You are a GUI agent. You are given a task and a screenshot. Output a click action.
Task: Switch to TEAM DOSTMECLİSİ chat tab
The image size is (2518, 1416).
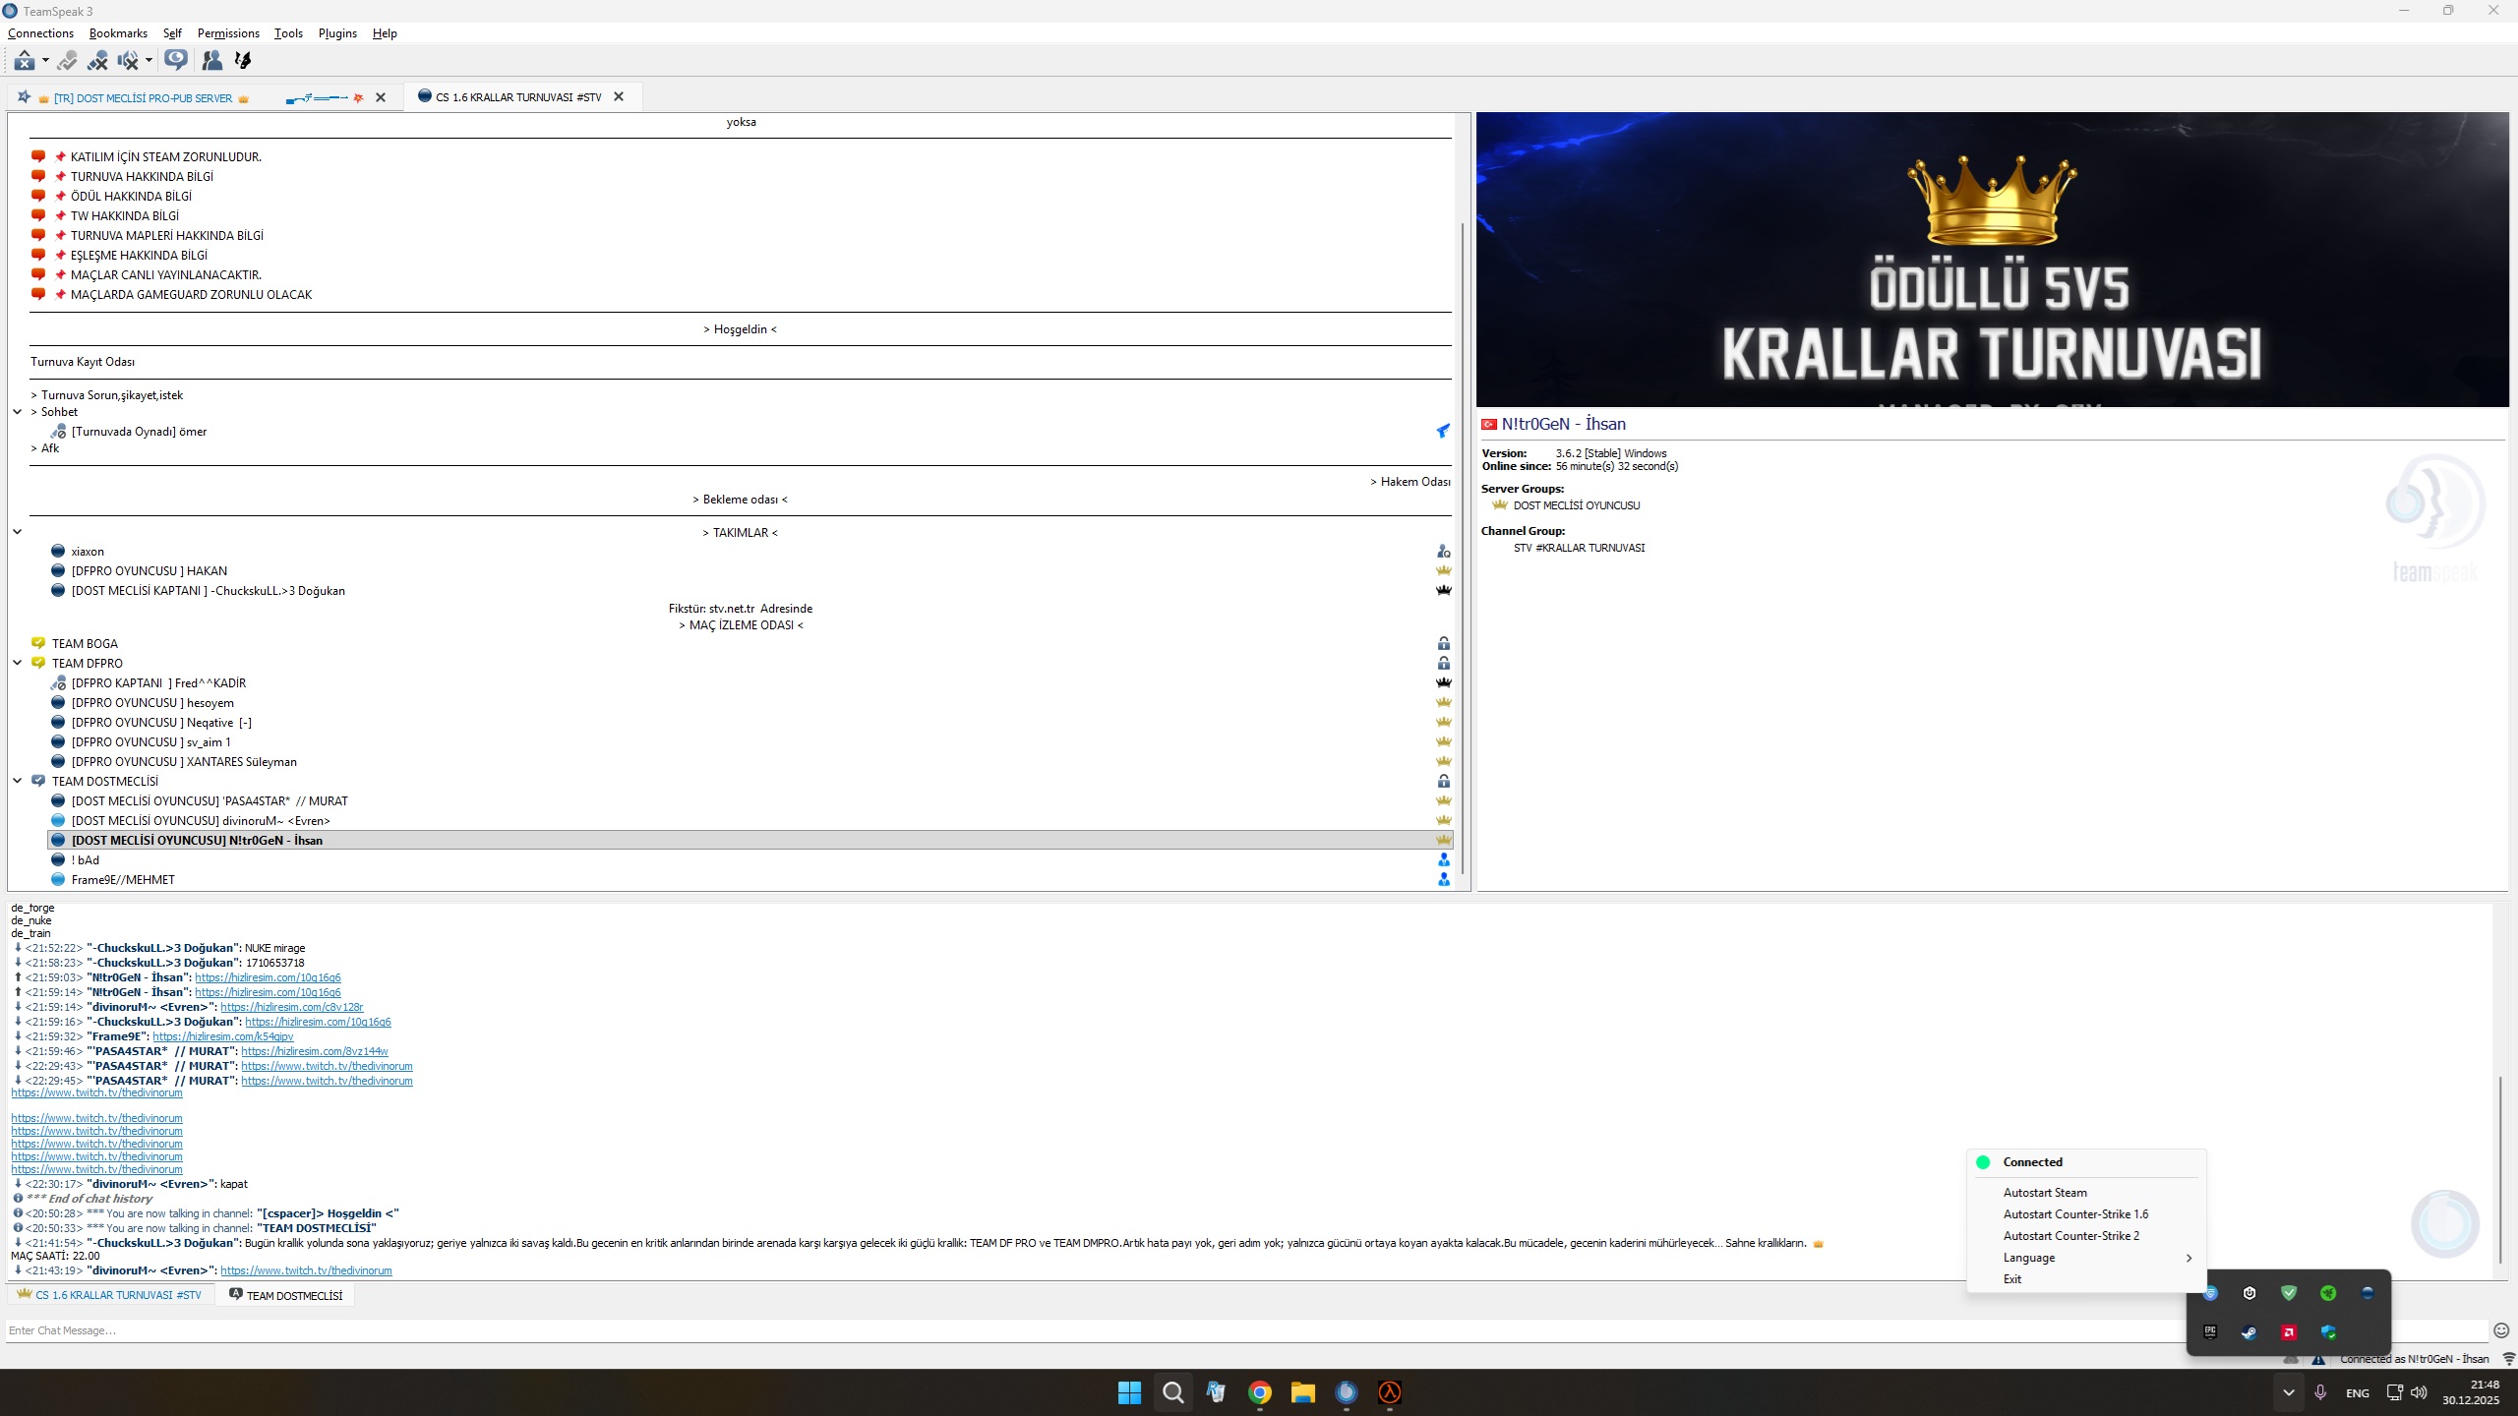click(x=286, y=1296)
